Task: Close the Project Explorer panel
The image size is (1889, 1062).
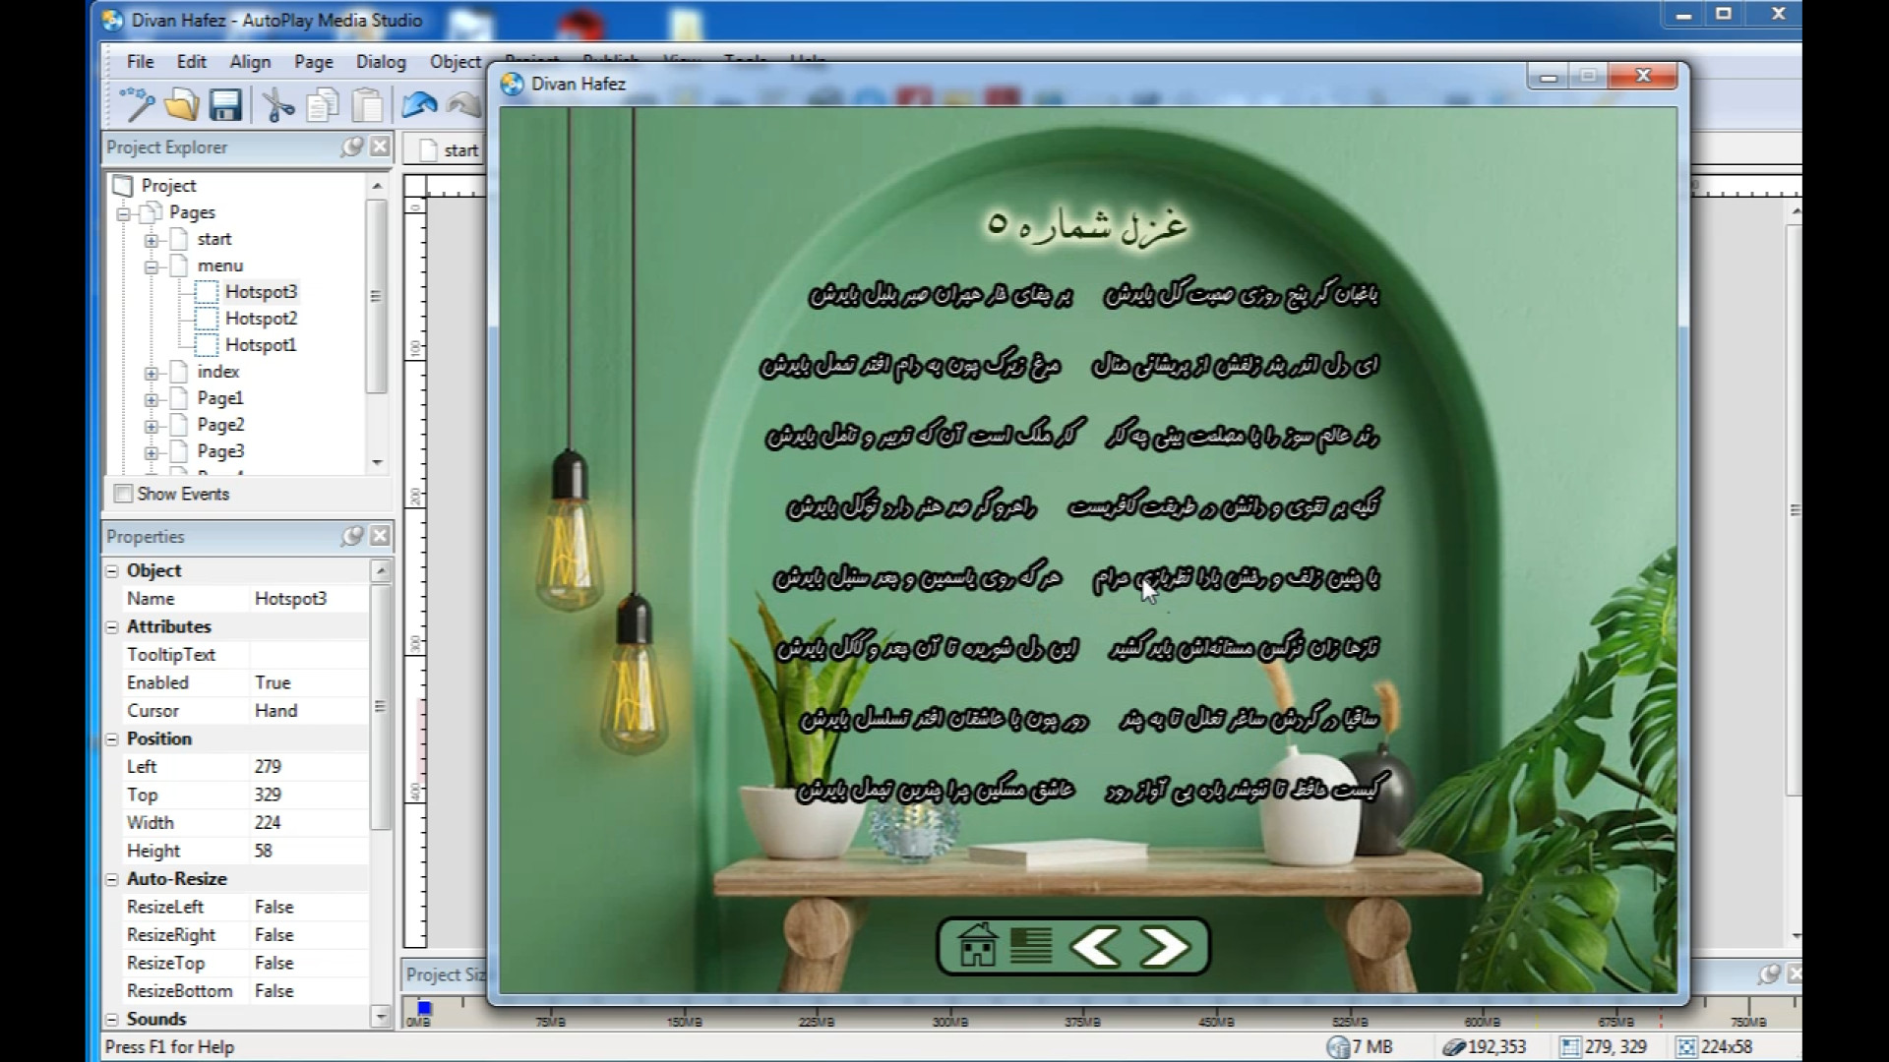Action: tap(380, 147)
